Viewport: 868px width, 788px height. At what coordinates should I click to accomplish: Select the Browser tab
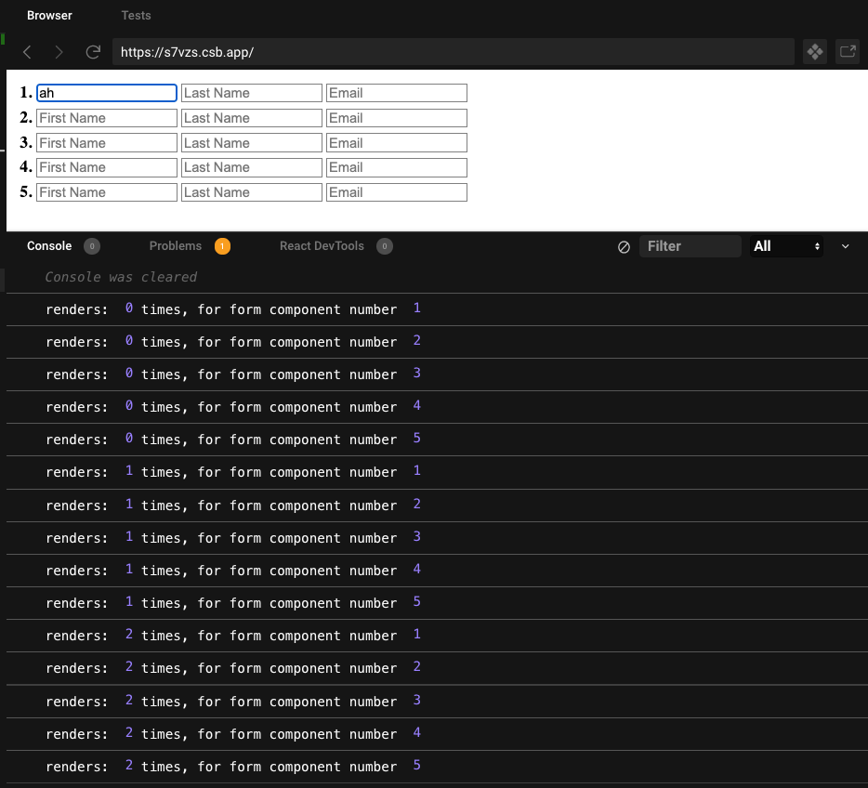click(49, 16)
